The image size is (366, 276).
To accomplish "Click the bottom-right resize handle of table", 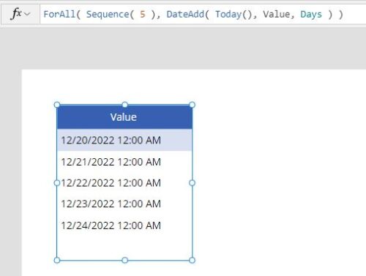I will (x=192, y=260).
